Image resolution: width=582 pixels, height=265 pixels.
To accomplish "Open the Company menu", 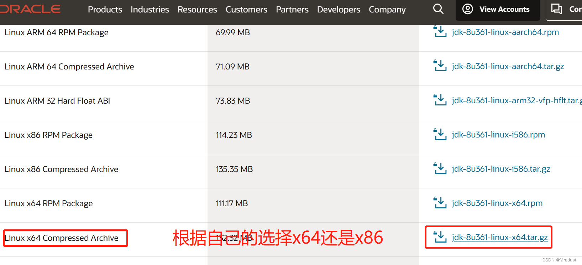I will pyautogui.click(x=387, y=10).
